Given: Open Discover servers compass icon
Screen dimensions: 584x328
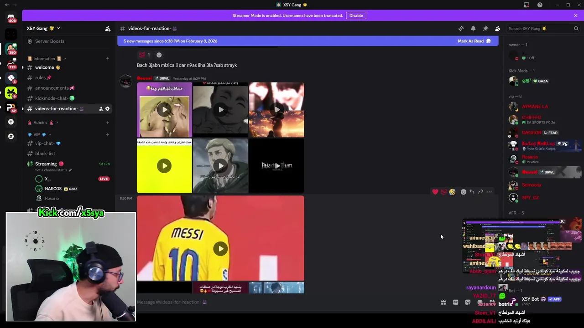Looking at the screenshot, I should 11,136.
